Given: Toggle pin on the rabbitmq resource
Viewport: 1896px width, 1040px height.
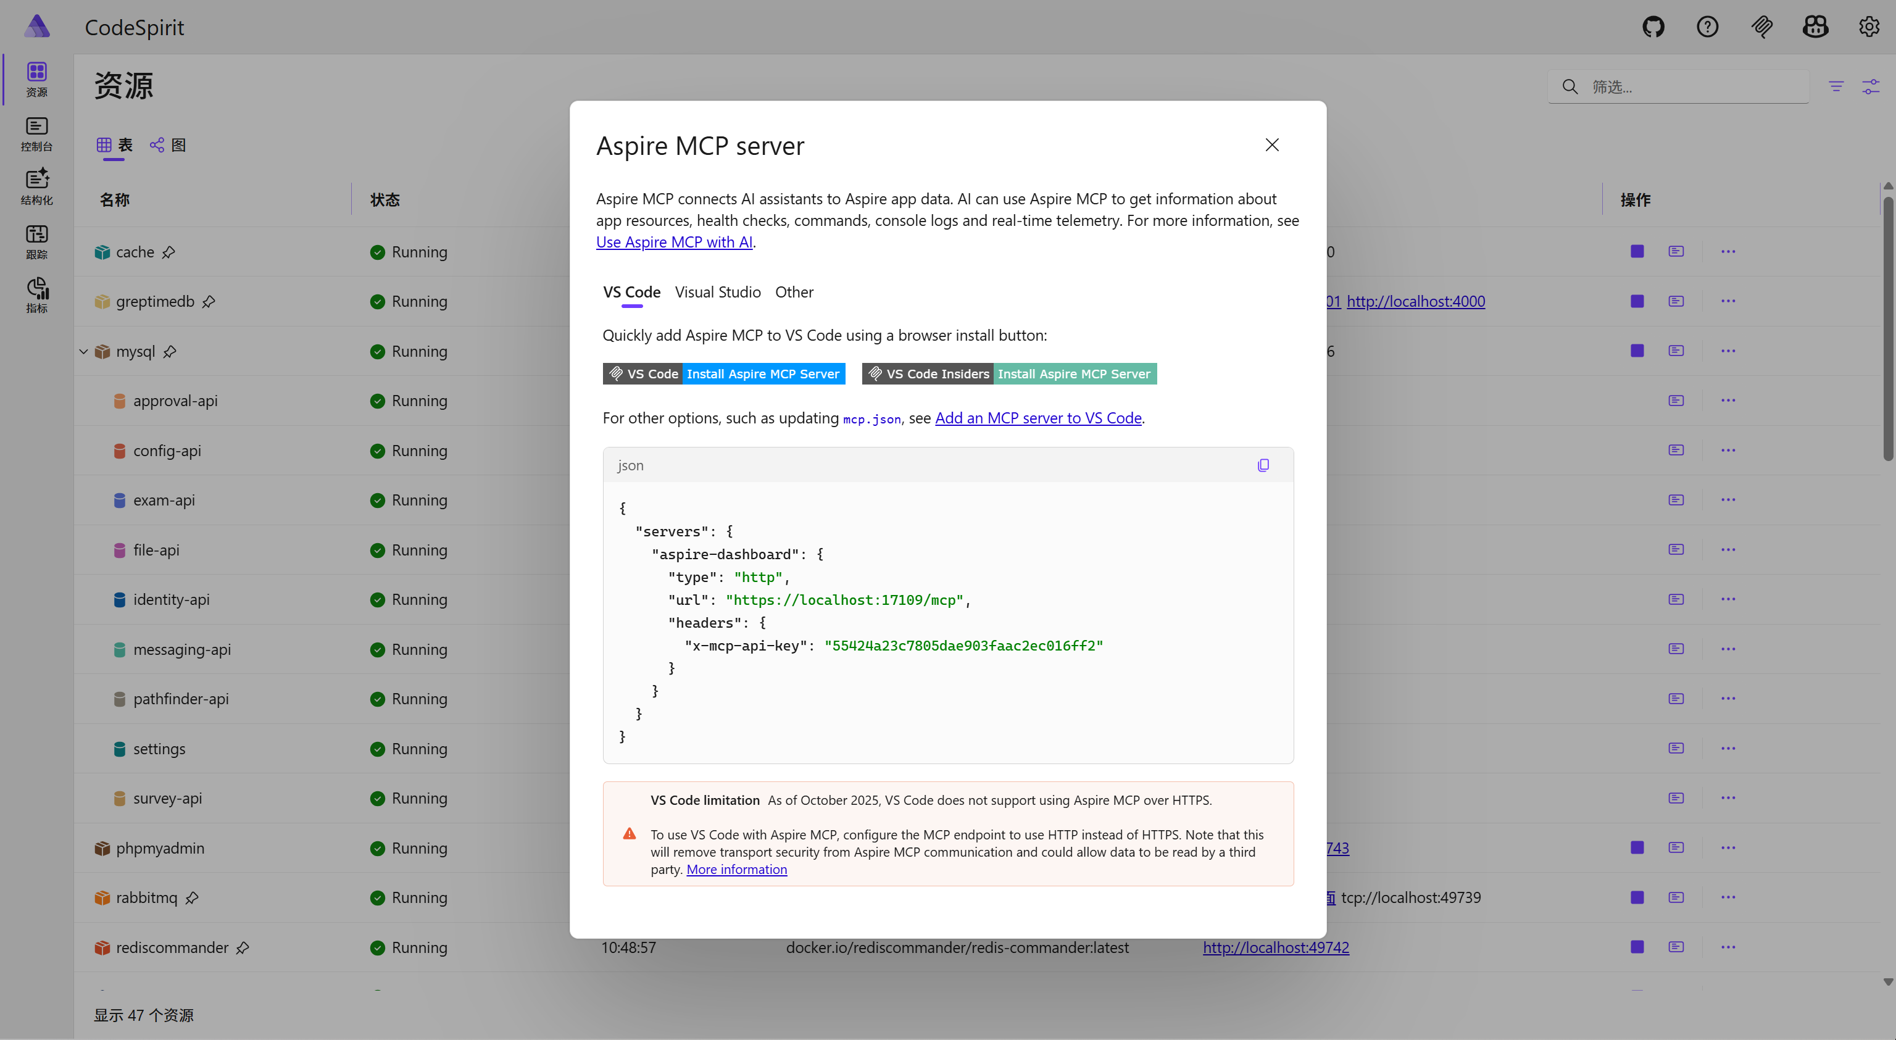Looking at the screenshot, I should (192, 898).
